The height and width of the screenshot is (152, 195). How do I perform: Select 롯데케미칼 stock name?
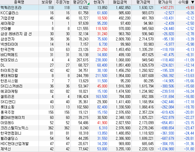[9, 76]
